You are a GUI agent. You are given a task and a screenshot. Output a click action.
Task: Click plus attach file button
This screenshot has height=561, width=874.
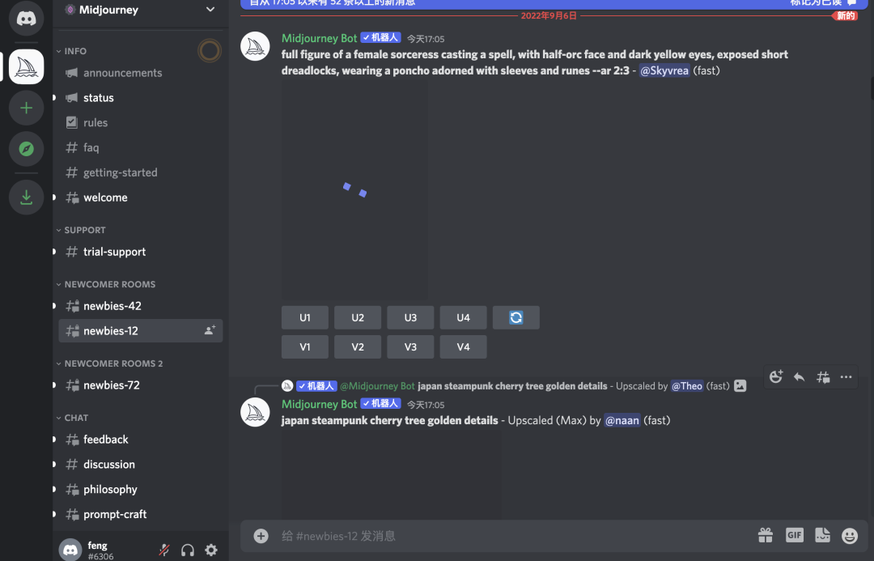click(x=261, y=536)
